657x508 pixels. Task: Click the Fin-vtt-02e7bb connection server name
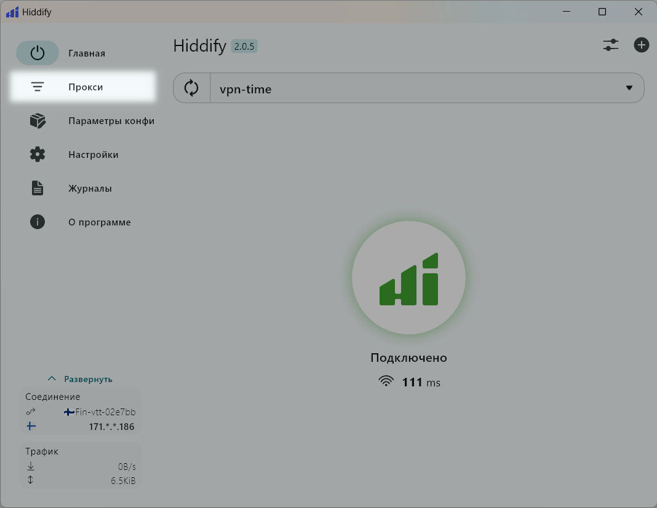[x=105, y=412]
